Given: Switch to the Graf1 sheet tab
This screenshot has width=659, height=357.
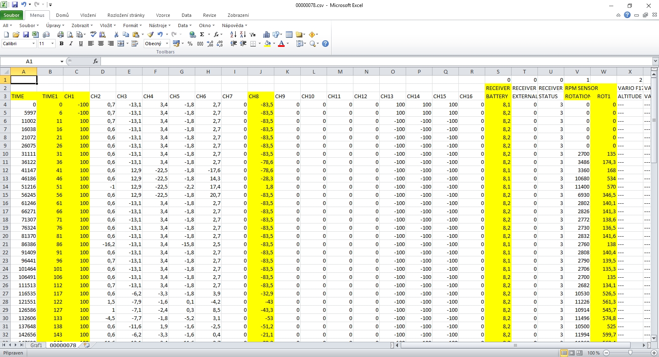Looking at the screenshot, I should pos(36,345).
